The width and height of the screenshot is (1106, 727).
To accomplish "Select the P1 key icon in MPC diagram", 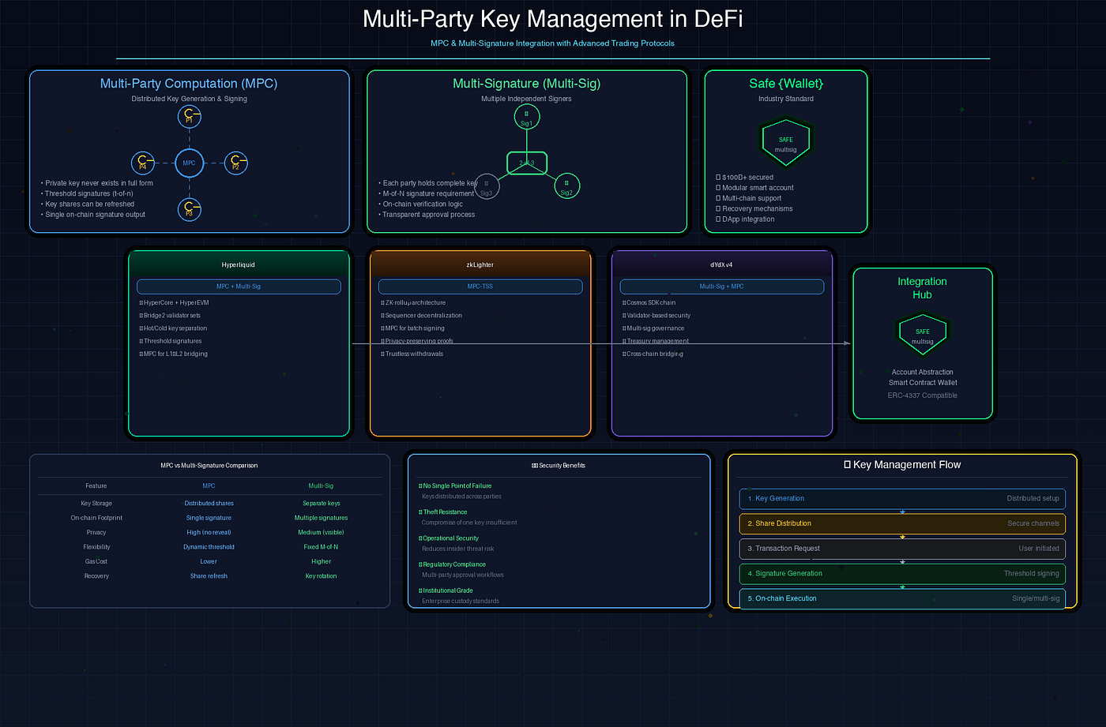I will point(190,116).
